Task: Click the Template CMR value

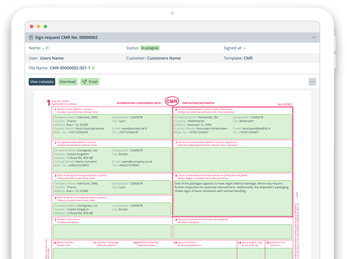Action: pyautogui.click(x=248, y=58)
